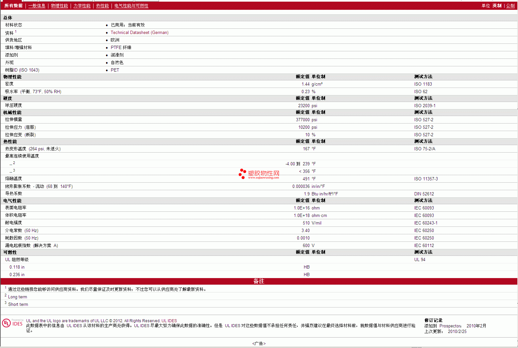Image resolution: width=518 pixels, height=348 pixels.
Task: Click footnote marker 3 under 最高连续使用温度
Action: pos(14,170)
